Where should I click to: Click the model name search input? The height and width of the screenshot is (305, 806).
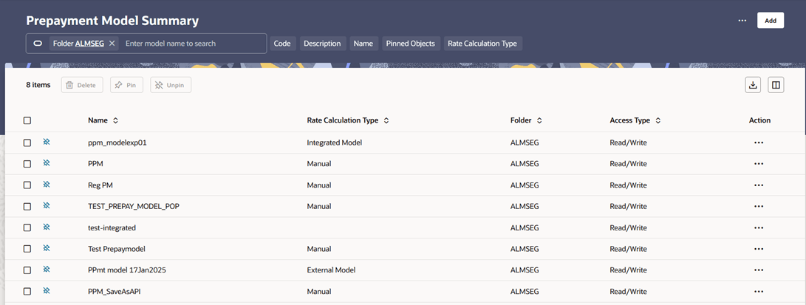(194, 44)
